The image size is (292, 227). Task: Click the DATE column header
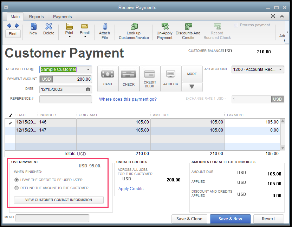[x=22, y=115]
